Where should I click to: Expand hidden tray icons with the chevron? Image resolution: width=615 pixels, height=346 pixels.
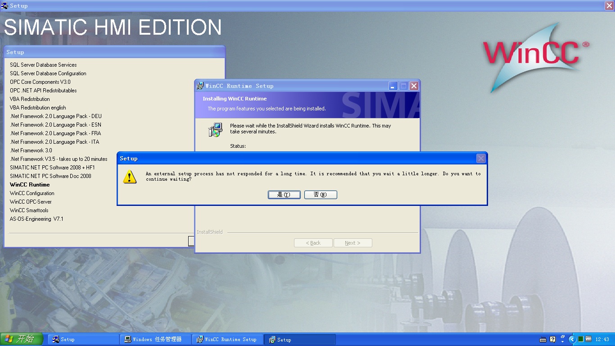572,339
